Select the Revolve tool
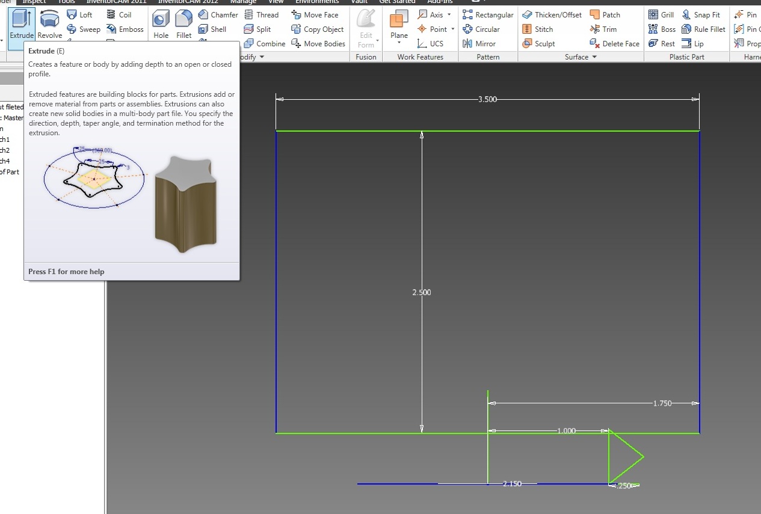Viewport: 761px width, 514px height. click(49, 24)
